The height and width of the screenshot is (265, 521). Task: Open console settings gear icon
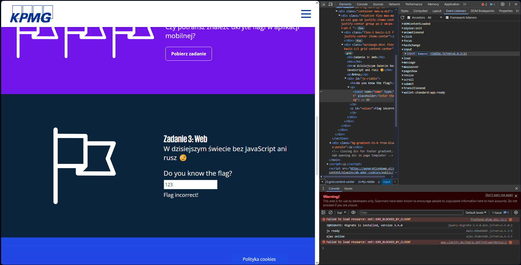[516, 212]
